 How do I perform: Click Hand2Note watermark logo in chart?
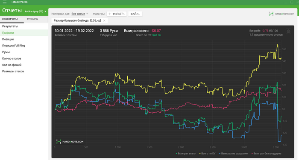[70, 142]
